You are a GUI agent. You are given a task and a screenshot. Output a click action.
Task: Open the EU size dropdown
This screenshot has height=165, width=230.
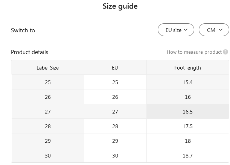coord(176,30)
